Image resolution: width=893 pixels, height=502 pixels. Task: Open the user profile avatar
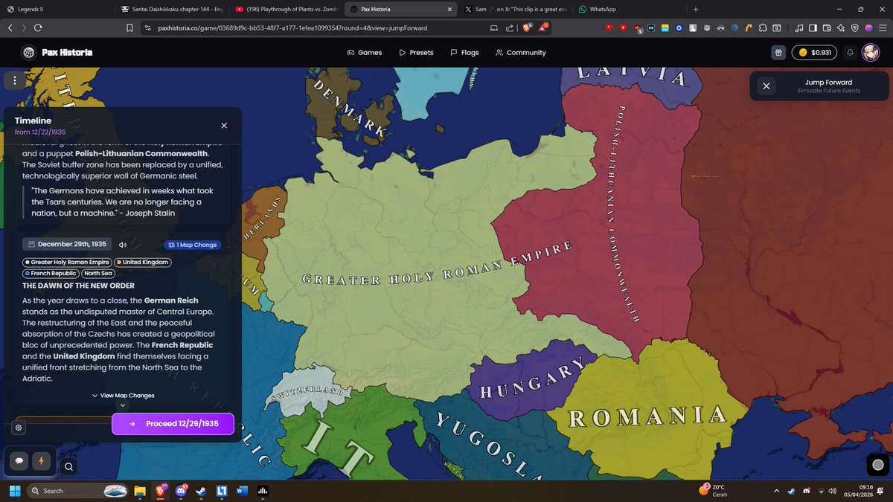coord(870,53)
